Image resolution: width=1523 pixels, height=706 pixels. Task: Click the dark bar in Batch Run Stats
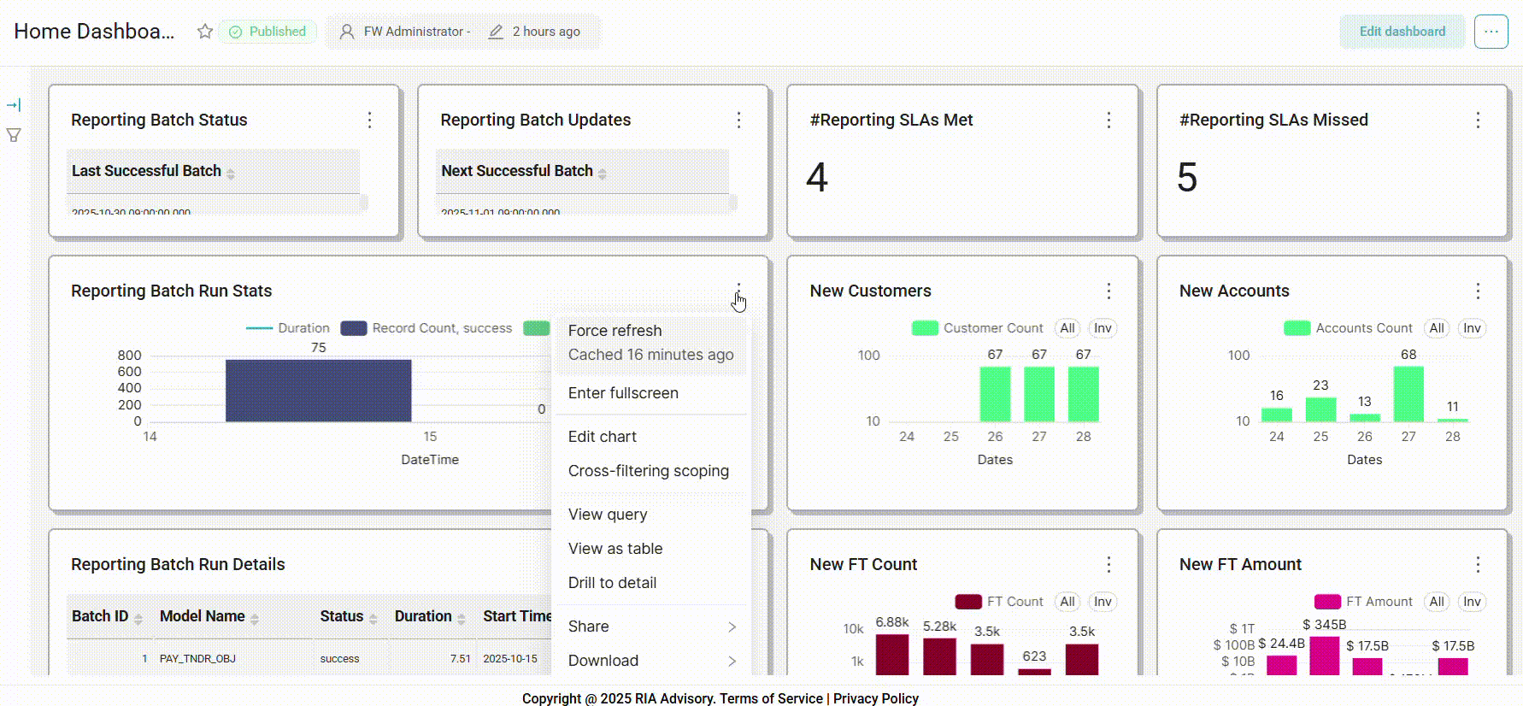coord(318,391)
